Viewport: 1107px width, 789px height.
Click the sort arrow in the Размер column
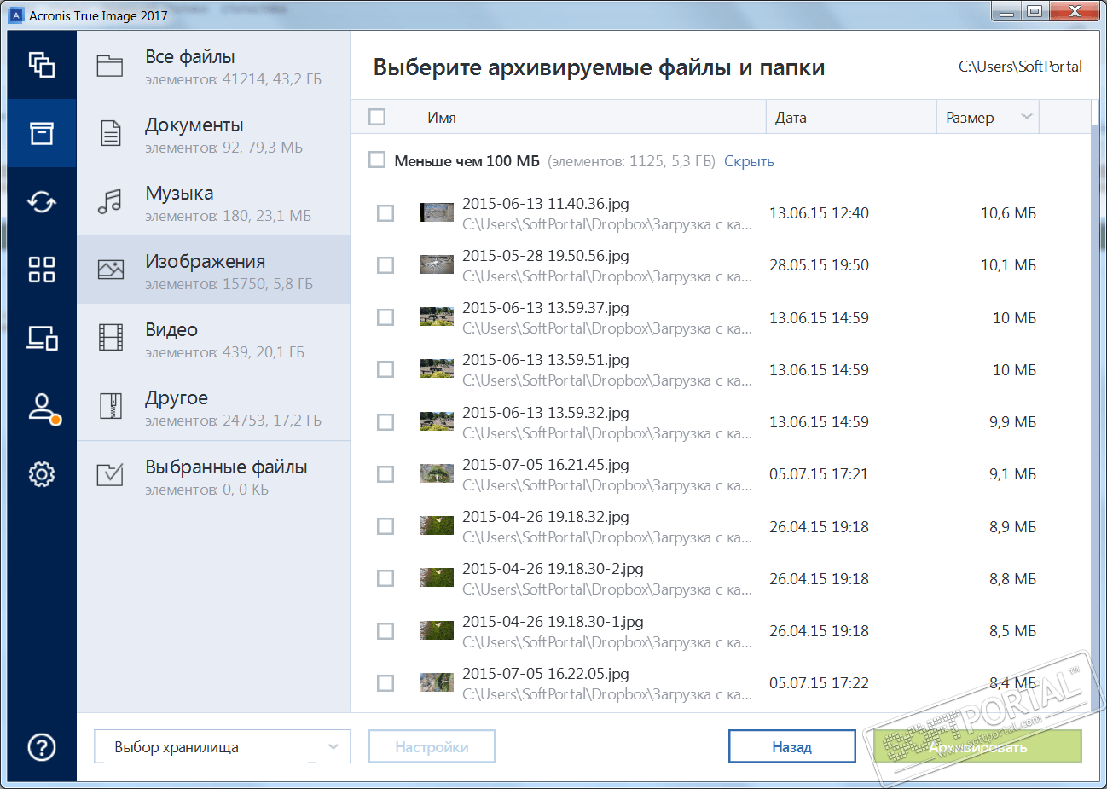click(x=1027, y=117)
